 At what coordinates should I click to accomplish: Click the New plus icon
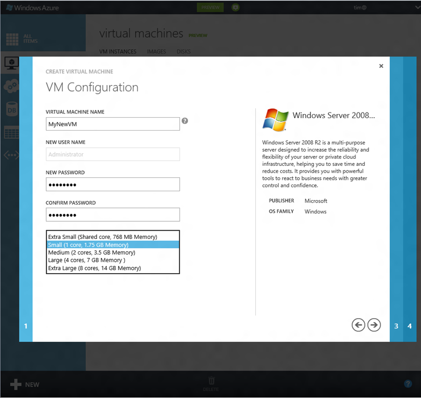[16, 385]
